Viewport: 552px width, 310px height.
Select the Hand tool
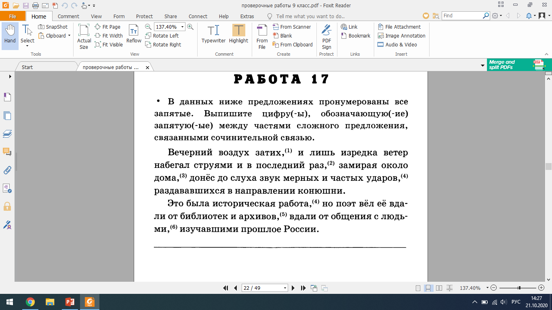click(10, 36)
